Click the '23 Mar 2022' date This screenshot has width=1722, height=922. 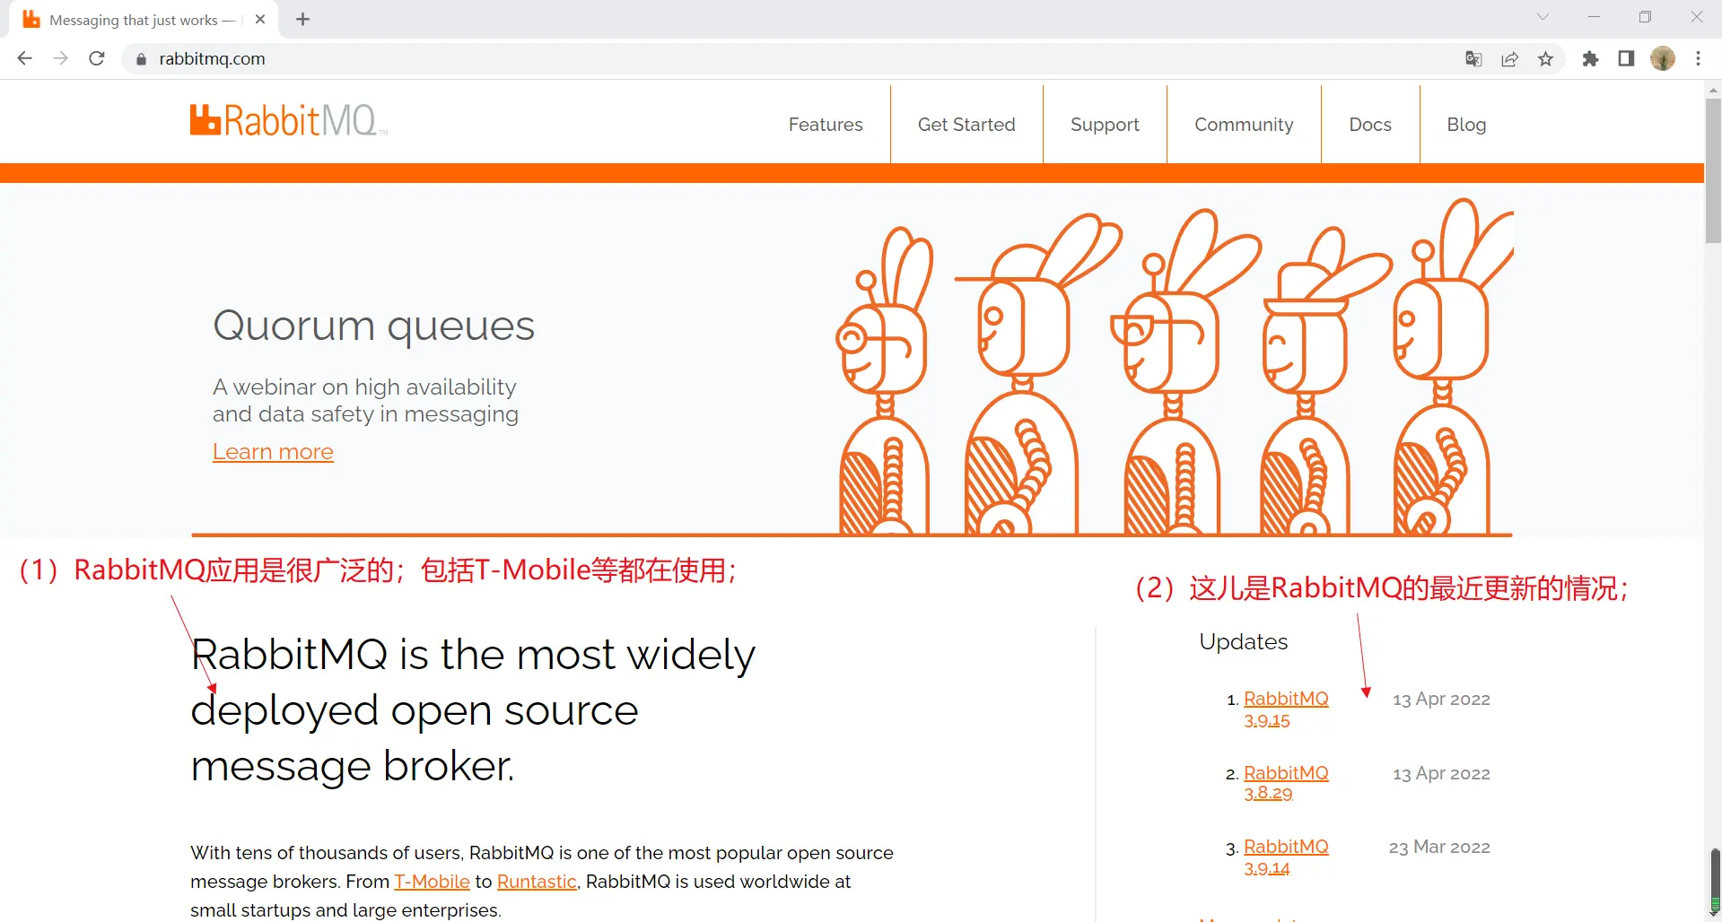point(1439,848)
